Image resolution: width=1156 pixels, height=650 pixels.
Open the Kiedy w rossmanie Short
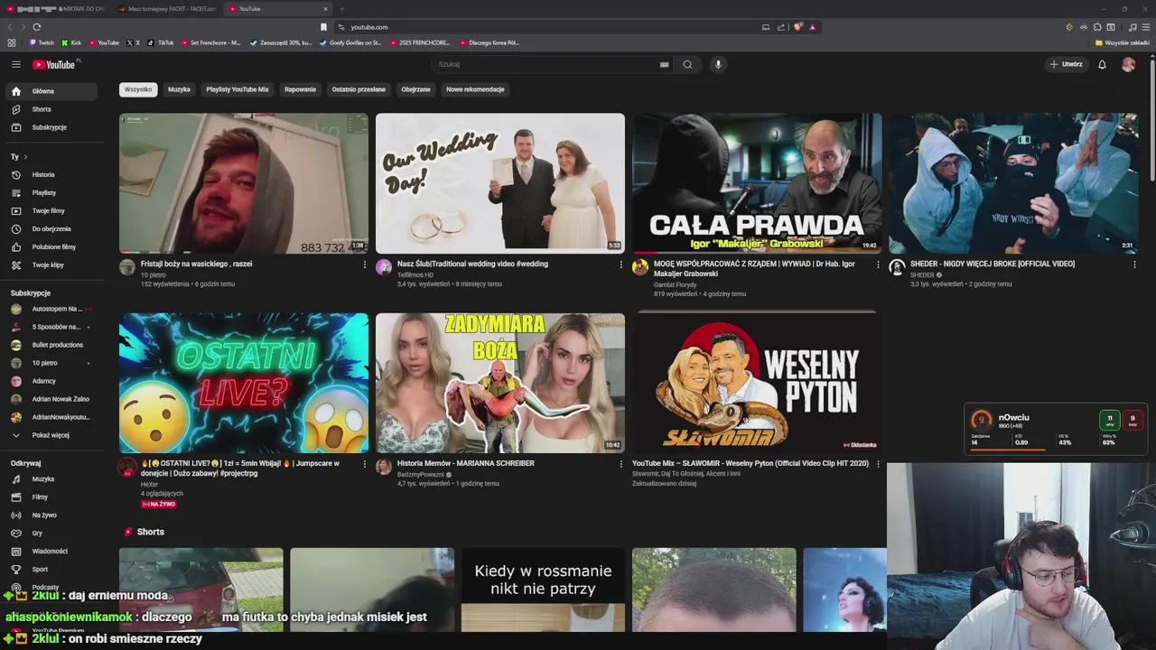(x=543, y=590)
